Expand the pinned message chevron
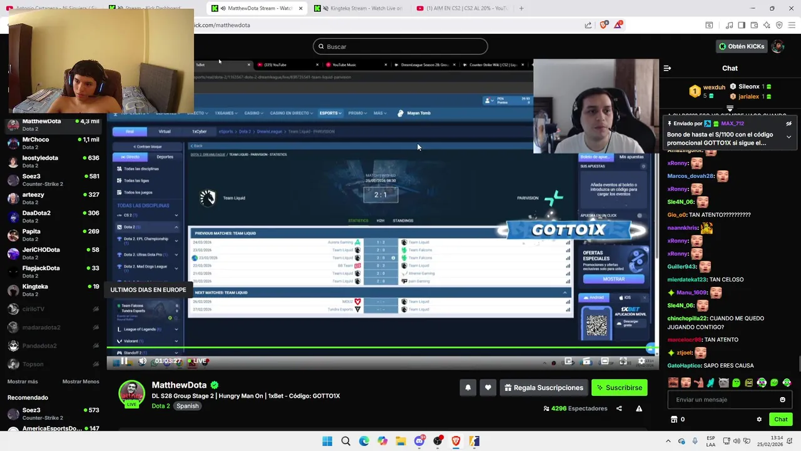 pos(788,137)
